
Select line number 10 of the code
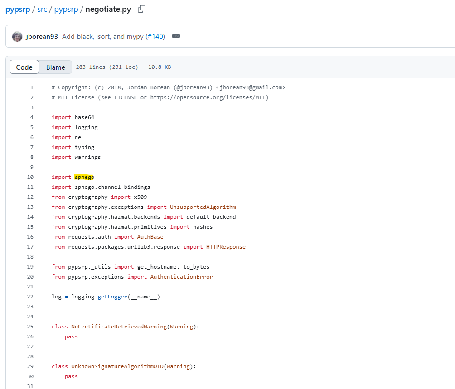(30, 177)
